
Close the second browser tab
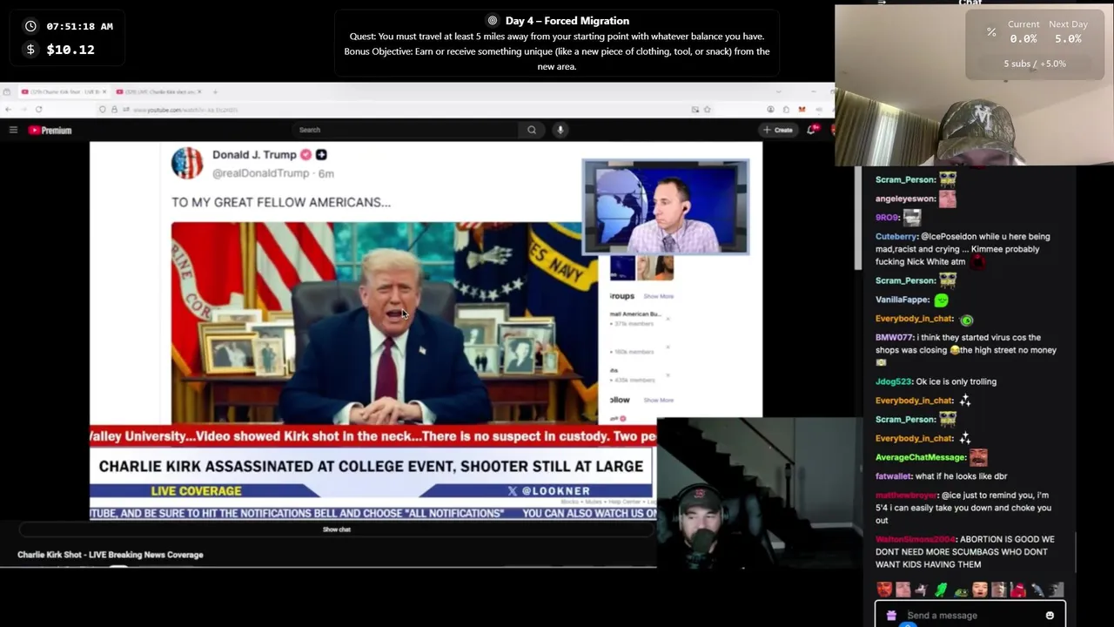tap(199, 91)
